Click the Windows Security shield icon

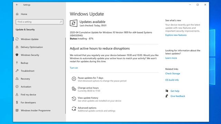[17, 55]
